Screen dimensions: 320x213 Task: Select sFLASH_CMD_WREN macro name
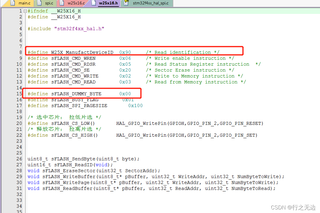pyautogui.click(x=73, y=58)
